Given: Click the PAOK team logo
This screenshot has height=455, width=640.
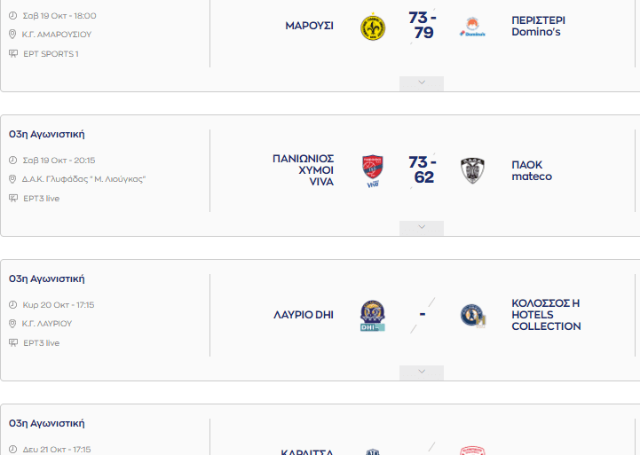Looking at the screenshot, I should point(472,170).
